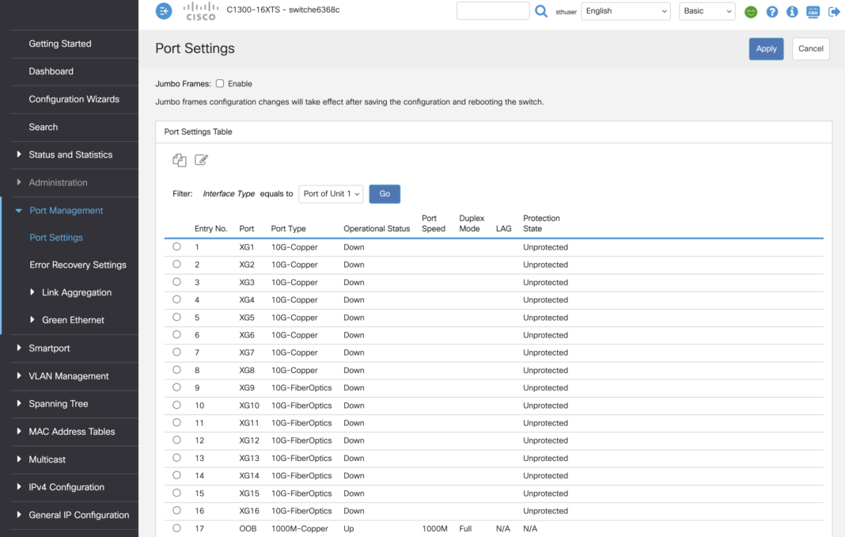Click the Operational Status column header
The width and height of the screenshot is (845, 537).
[377, 229]
